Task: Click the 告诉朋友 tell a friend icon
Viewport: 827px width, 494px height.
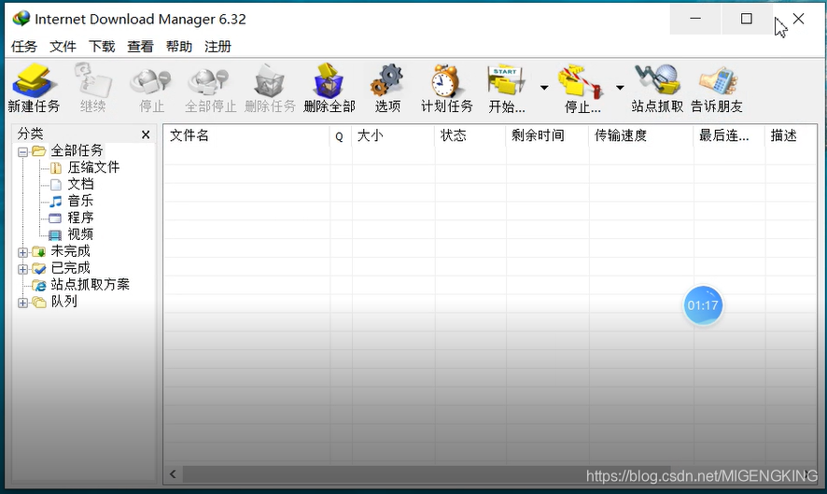Action: 717,88
